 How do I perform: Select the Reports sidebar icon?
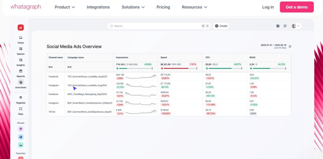click(21, 71)
